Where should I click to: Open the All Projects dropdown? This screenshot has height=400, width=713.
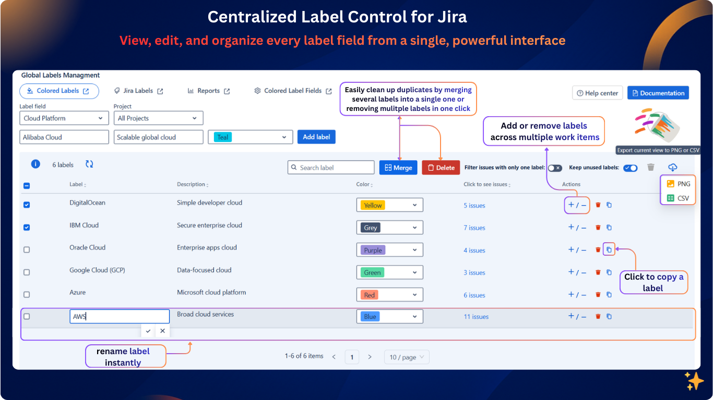tap(158, 118)
